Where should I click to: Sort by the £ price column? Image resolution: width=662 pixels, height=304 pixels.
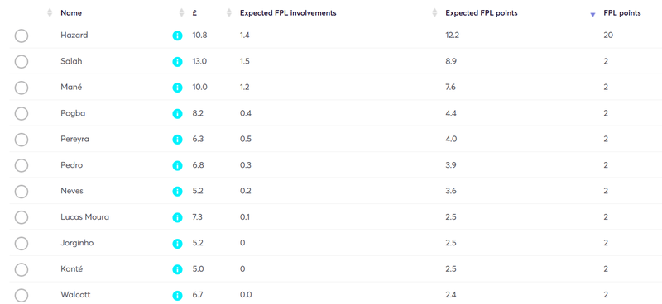tap(194, 13)
